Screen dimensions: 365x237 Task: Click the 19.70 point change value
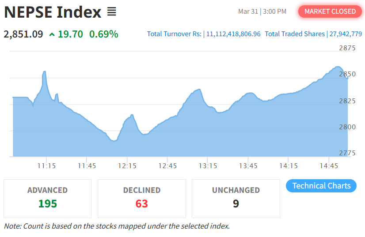70,34
